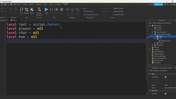The width and height of the screenshot is (176, 99).
Task: Open the notifications bell icon
Action: 152,4
